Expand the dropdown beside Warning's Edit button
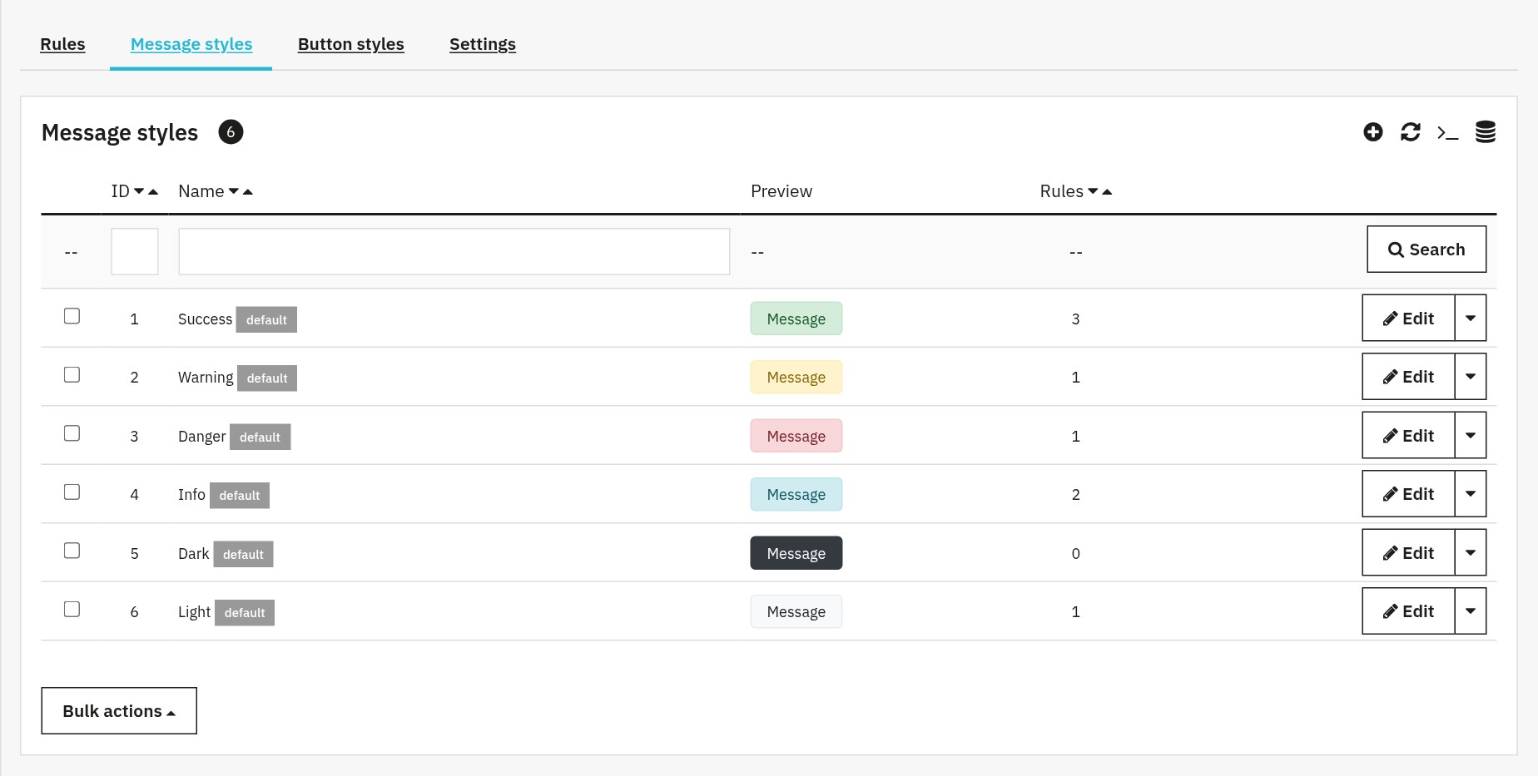Image resolution: width=1538 pixels, height=776 pixels. 1471,377
